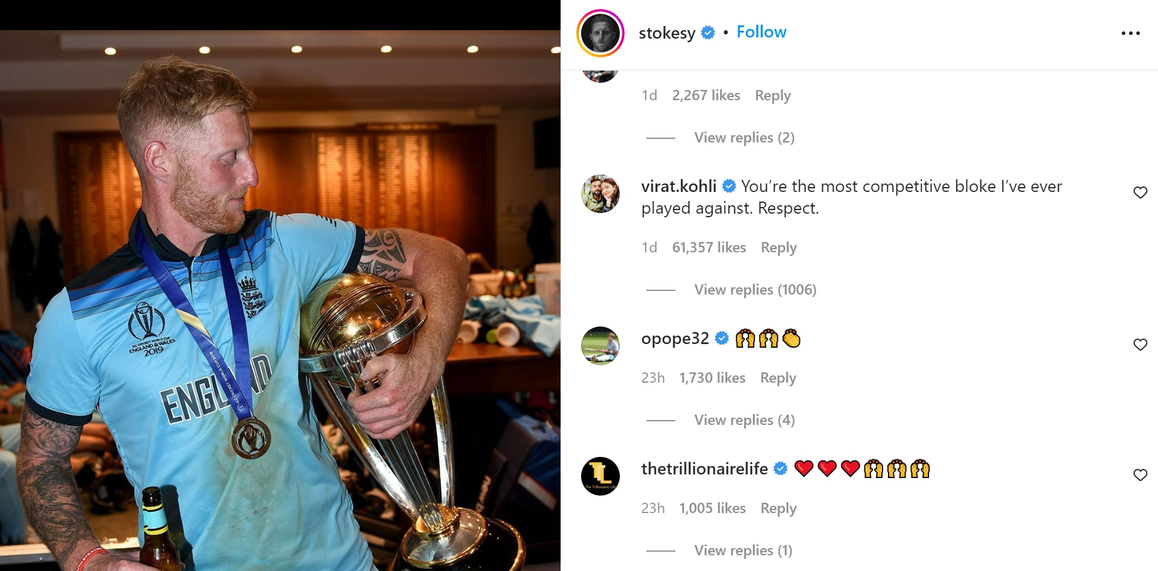The width and height of the screenshot is (1158, 571).
Task: Open the stokesy username link
Action: [x=667, y=33]
